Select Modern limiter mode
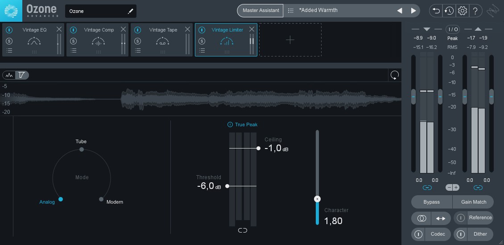 [x=101, y=199]
